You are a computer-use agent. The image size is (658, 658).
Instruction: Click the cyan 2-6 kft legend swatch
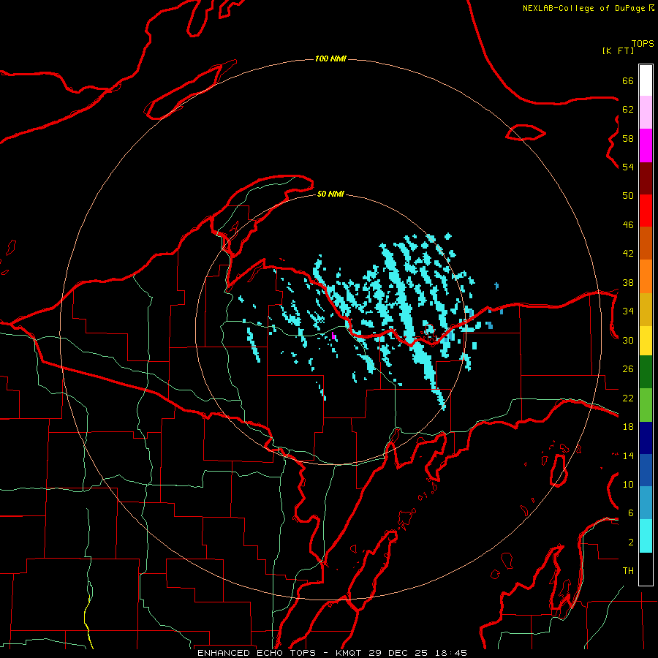click(646, 537)
